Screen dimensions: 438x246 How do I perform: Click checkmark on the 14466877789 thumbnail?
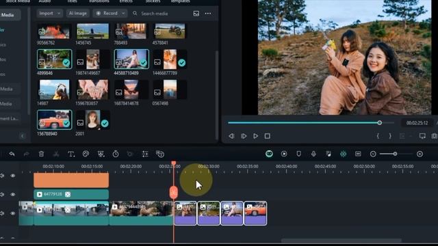tap(181, 63)
